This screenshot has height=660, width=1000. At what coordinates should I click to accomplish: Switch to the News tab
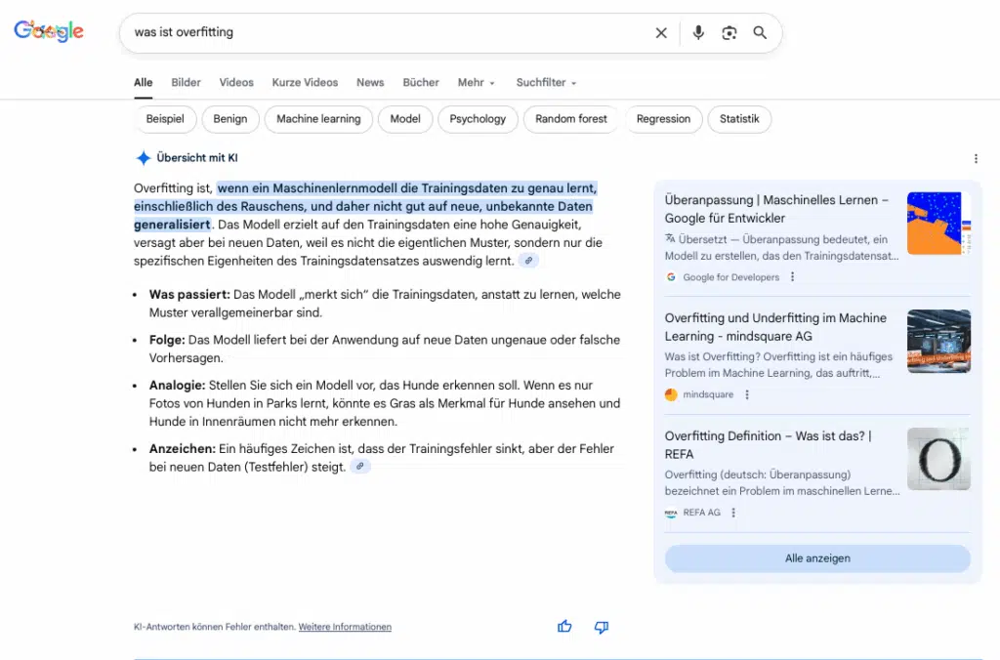click(370, 82)
